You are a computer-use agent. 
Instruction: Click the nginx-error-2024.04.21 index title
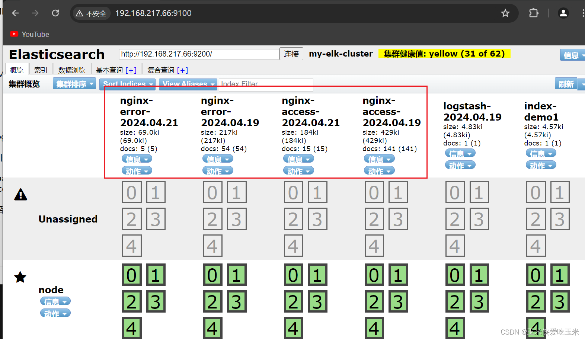click(x=149, y=112)
